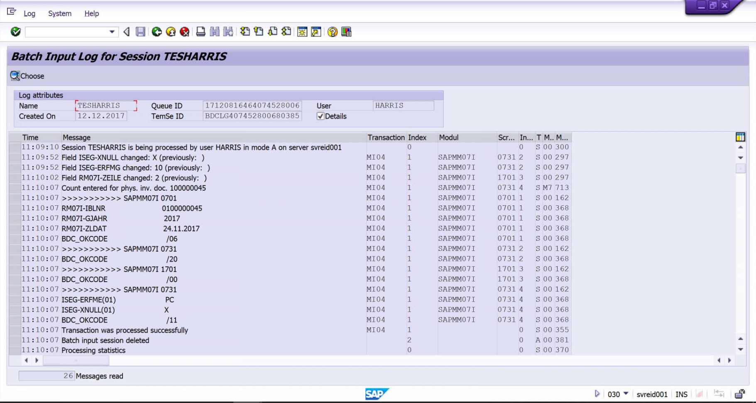756x403 pixels.
Task: Click the next page down-arrow icon
Action: 272,32
